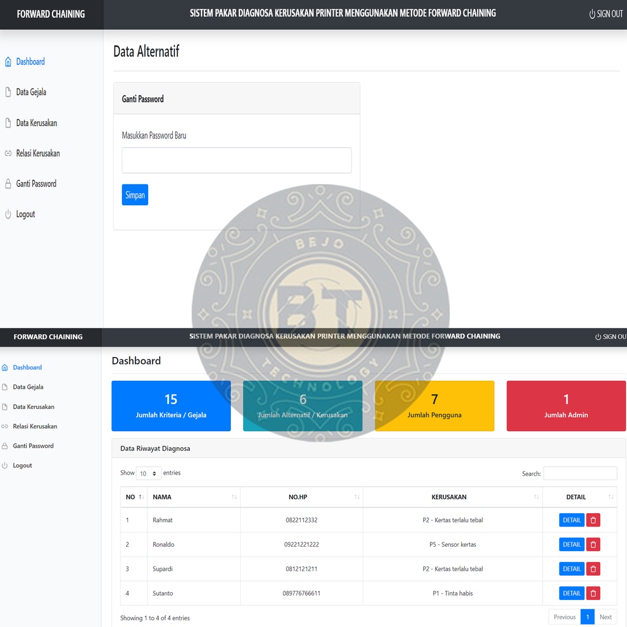Open Dashboard in the top sidebar menu
The height and width of the screenshot is (627, 627).
click(x=31, y=62)
